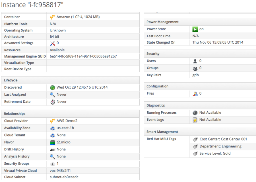Click the t2.micro flavor icon
This screenshot has height=182, width=256.
click(52, 142)
